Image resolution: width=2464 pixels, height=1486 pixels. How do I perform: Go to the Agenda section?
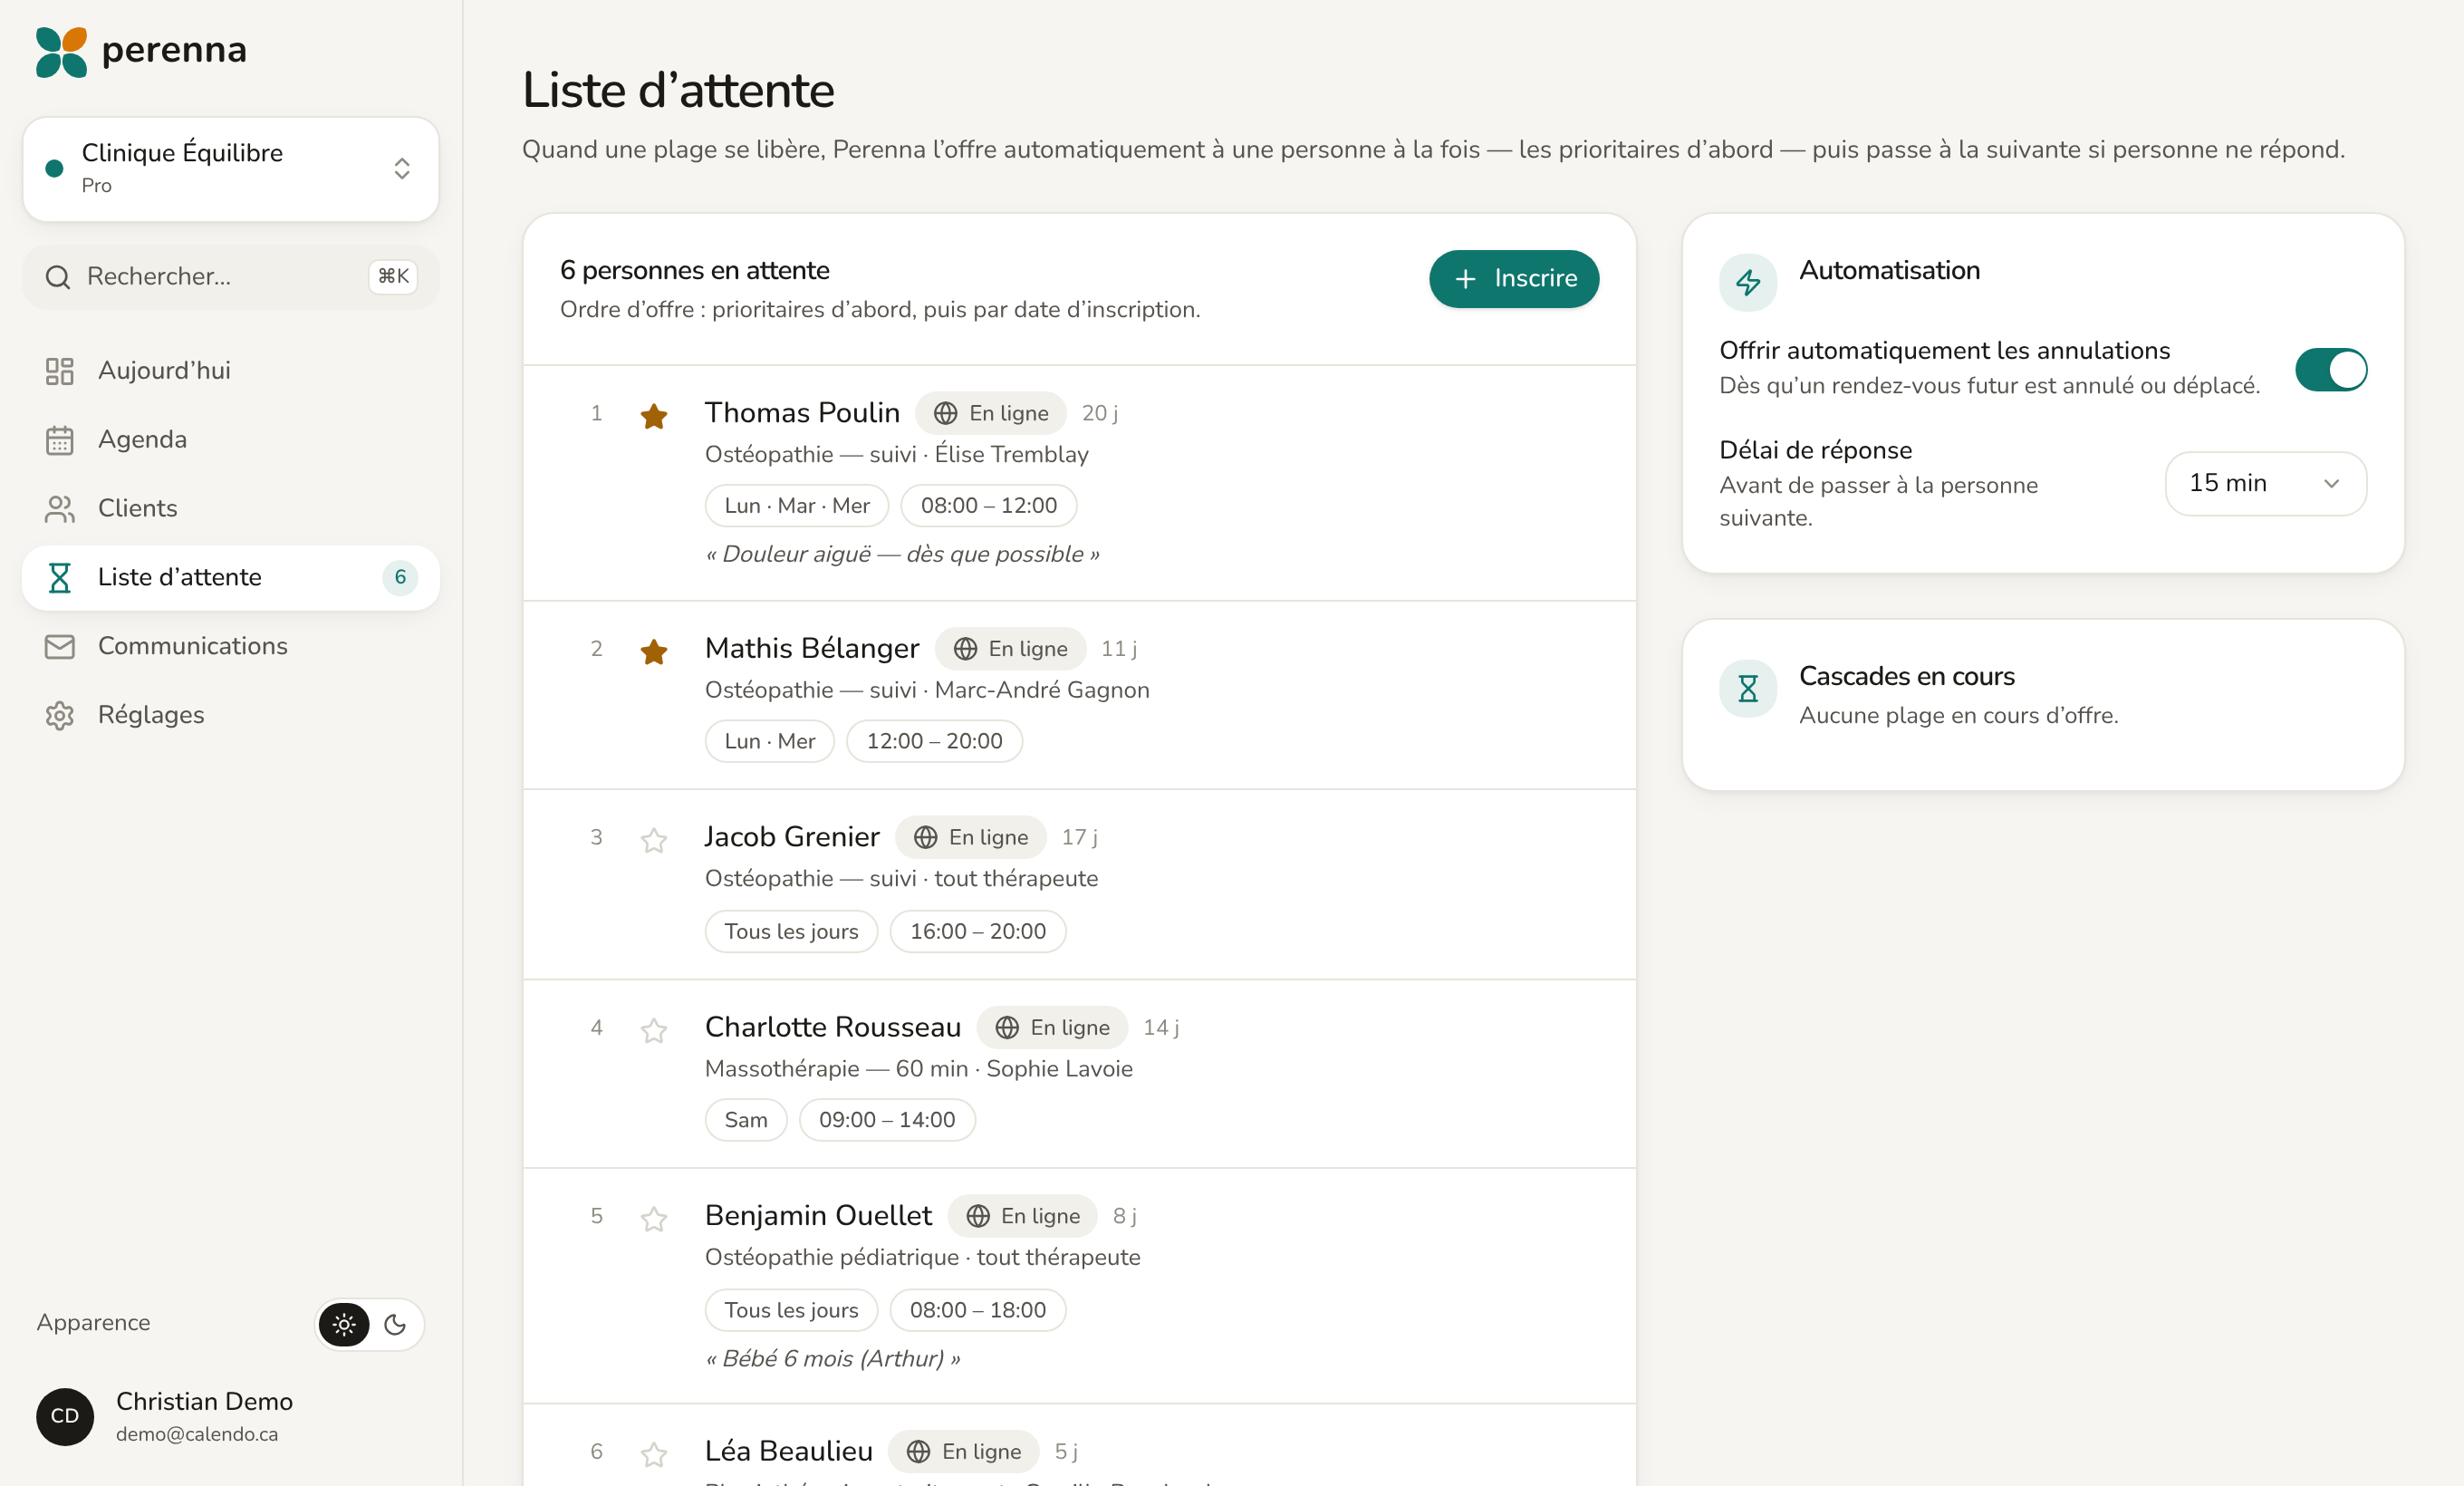tap(231, 439)
